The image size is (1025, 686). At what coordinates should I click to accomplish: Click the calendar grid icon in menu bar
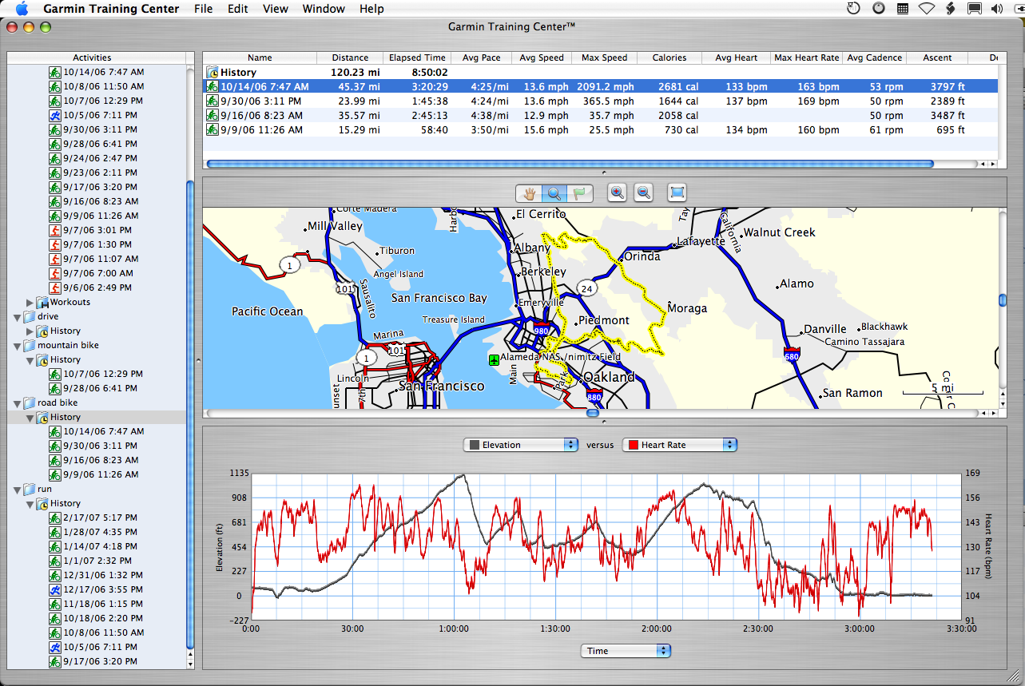pyautogui.click(x=902, y=9)
